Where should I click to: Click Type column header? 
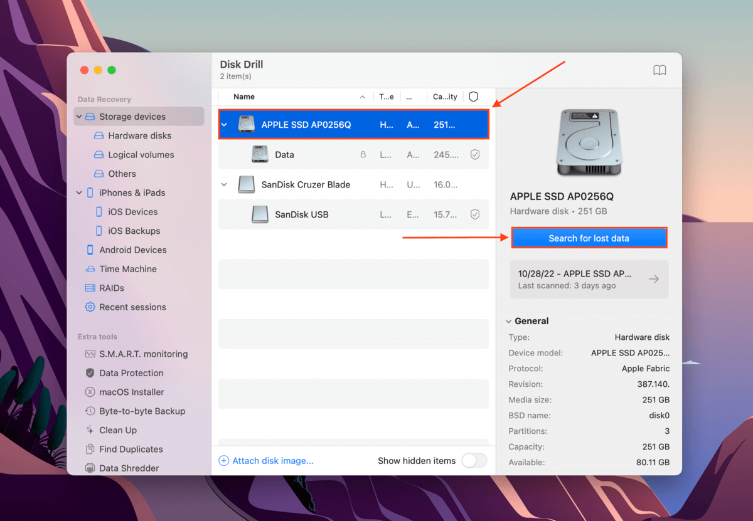[387, 97]
